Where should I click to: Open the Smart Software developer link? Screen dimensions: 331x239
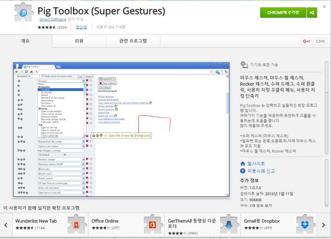click(x=53, y=19)
